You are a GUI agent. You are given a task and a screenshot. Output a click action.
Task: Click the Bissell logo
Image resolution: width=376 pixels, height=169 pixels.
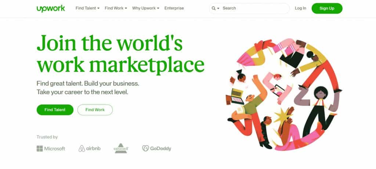pyautogui.click(x=121, y=148)
